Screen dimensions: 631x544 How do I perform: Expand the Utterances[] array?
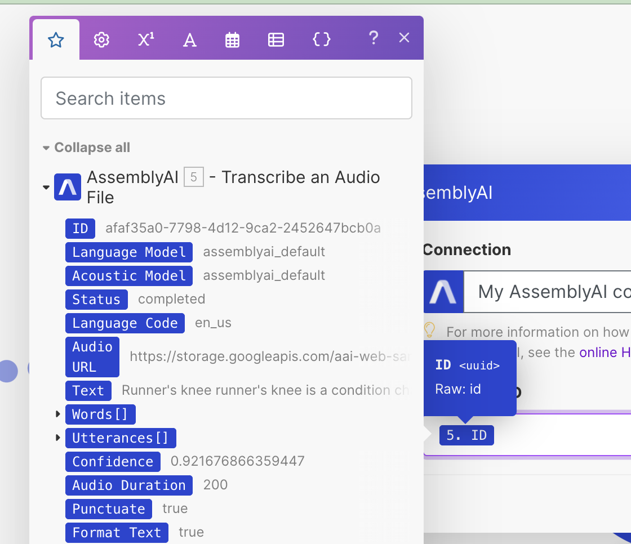58,438
